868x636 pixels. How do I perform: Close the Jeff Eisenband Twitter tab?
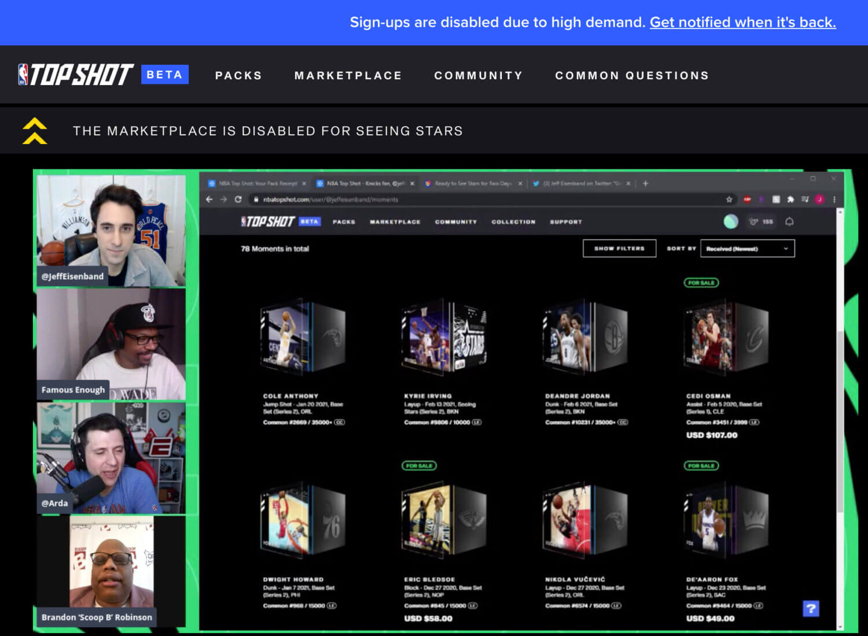tap(628, 183)
